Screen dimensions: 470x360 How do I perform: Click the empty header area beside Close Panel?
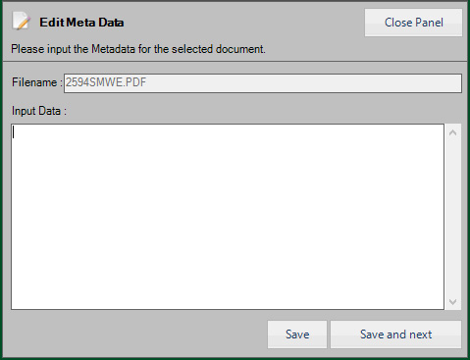[243, 23]
